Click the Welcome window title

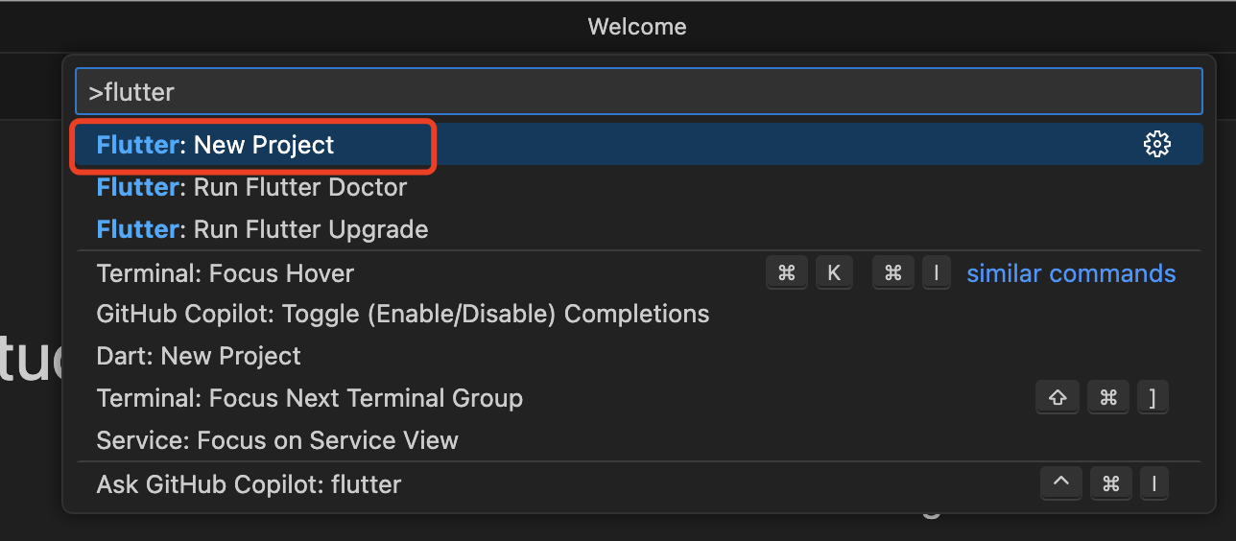point(637,27)
